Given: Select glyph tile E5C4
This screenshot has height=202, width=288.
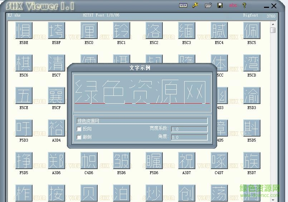Looking at the screenshot, I should click(219, 30).
